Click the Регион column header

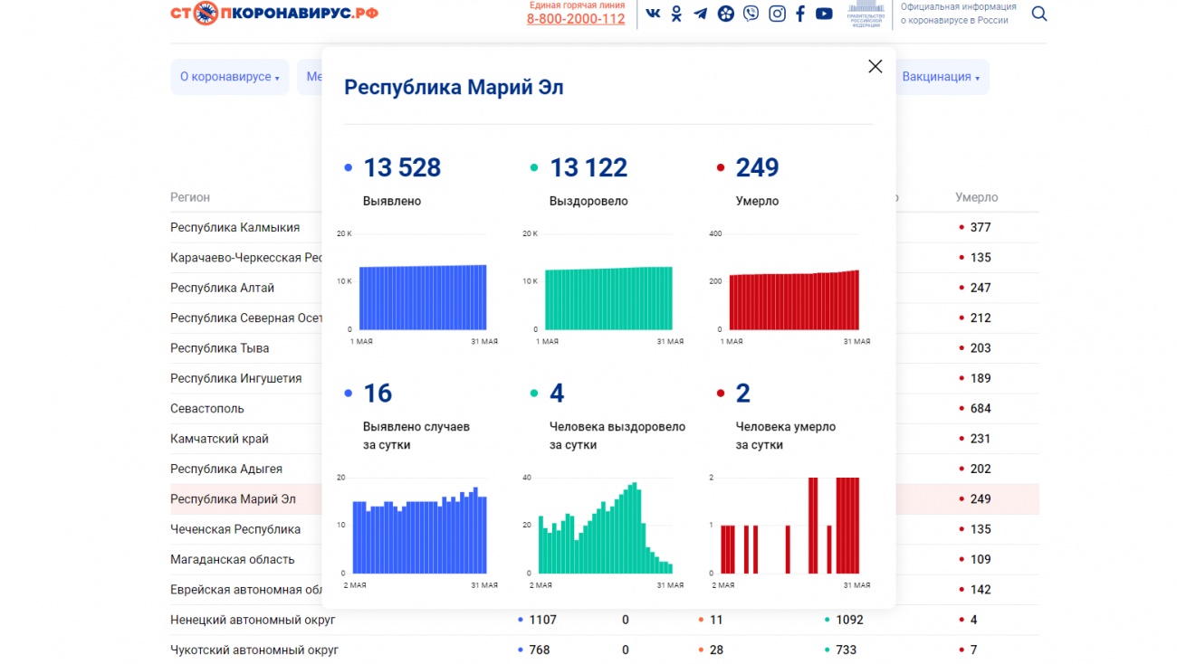[190, 197]
